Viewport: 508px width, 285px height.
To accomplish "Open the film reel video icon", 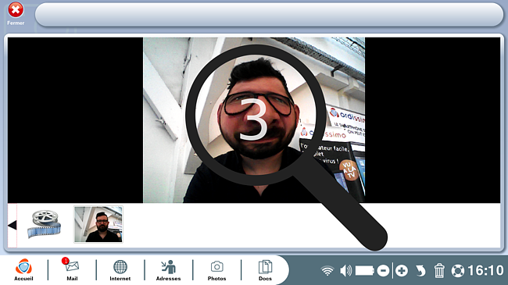I will 44,224.
